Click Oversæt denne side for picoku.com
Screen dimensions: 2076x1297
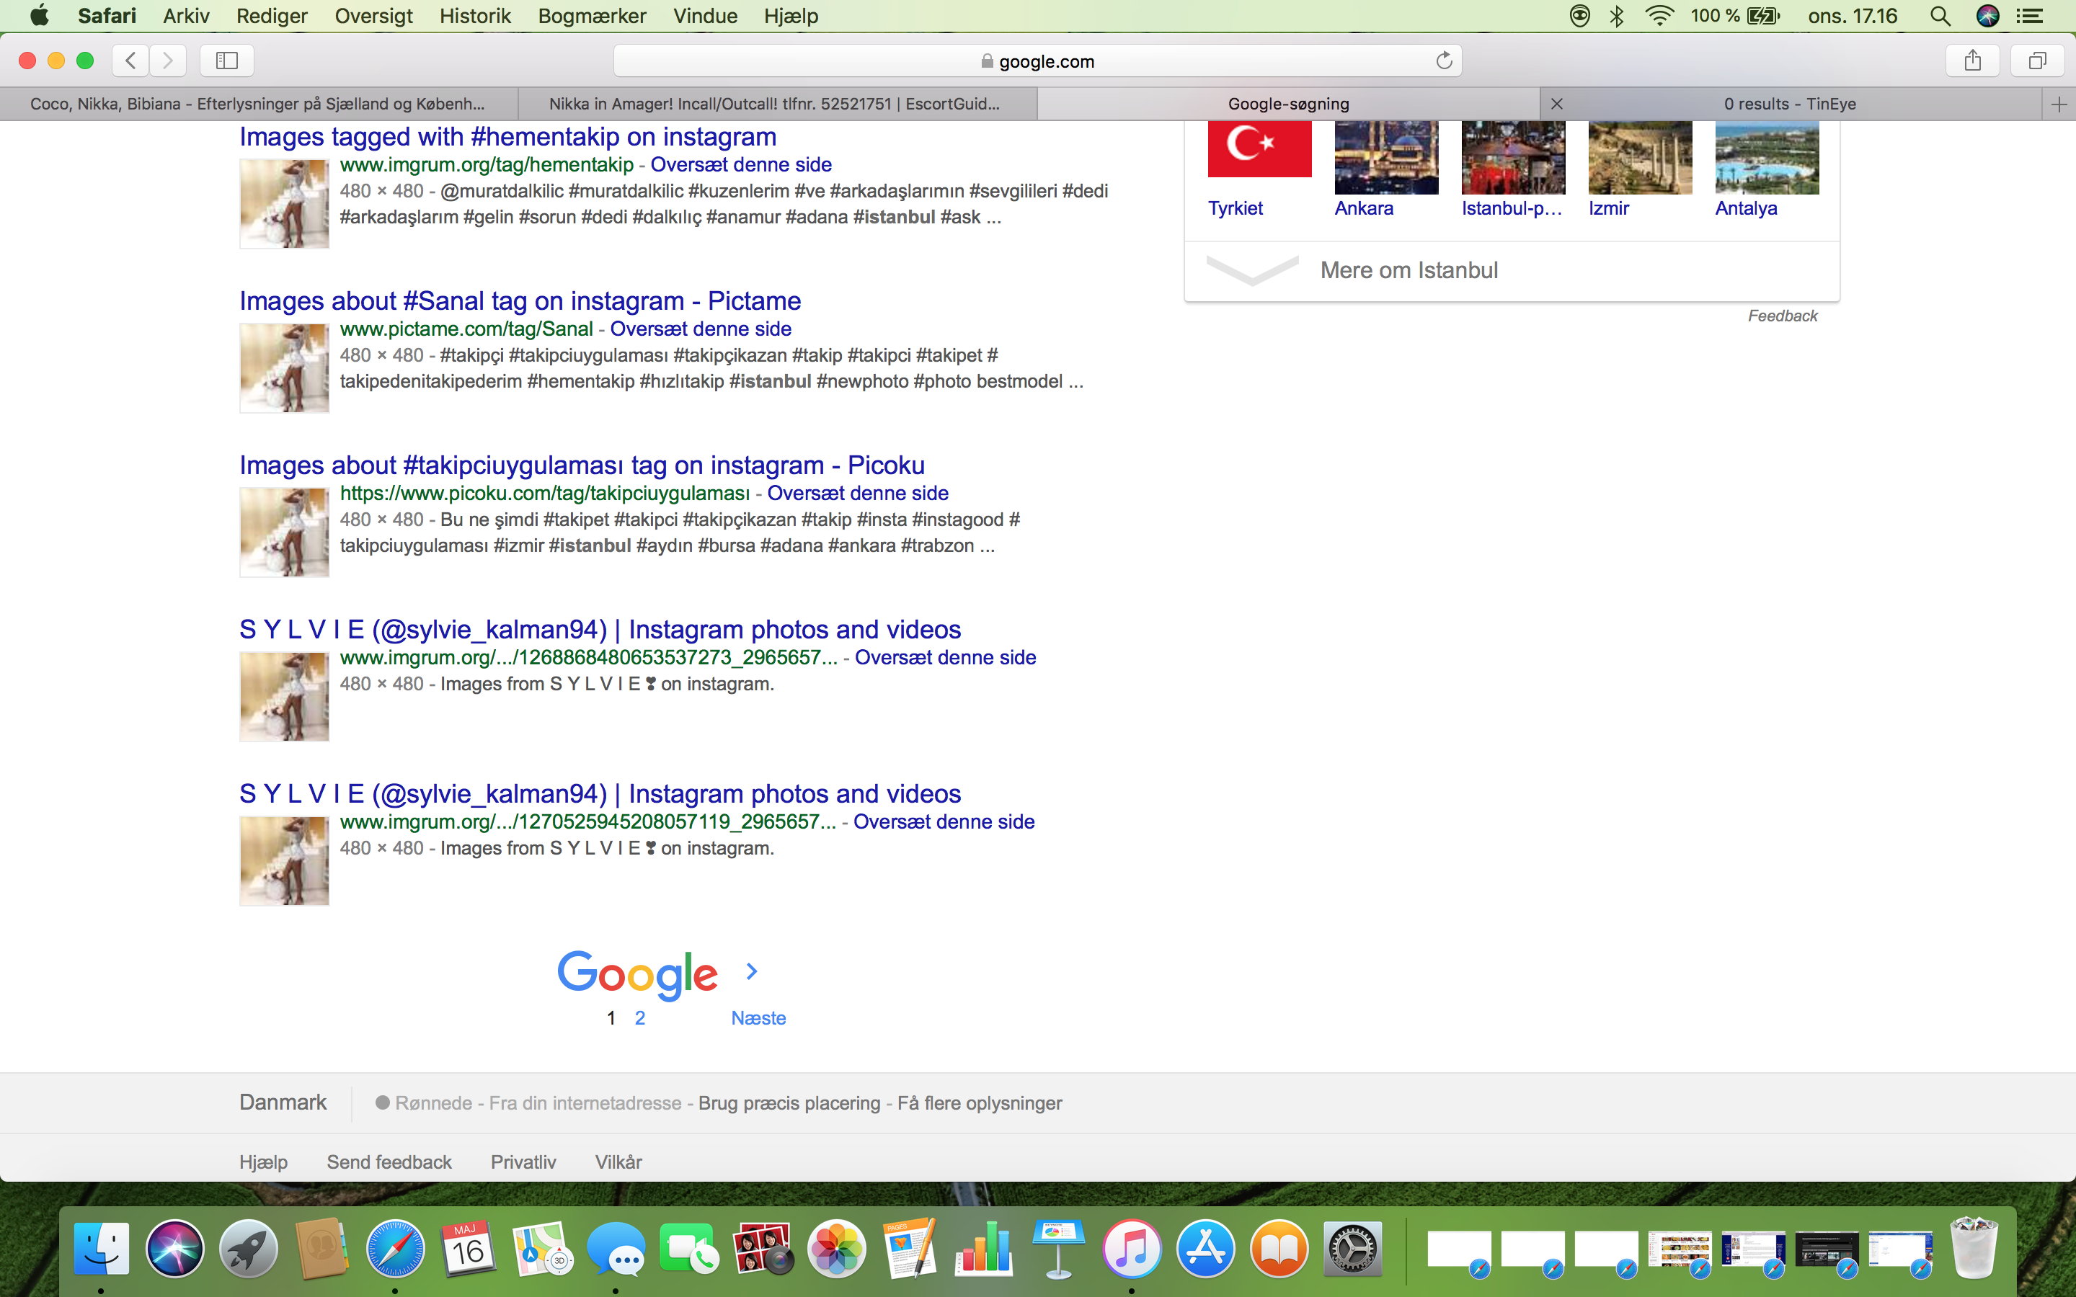pos(857,494)
